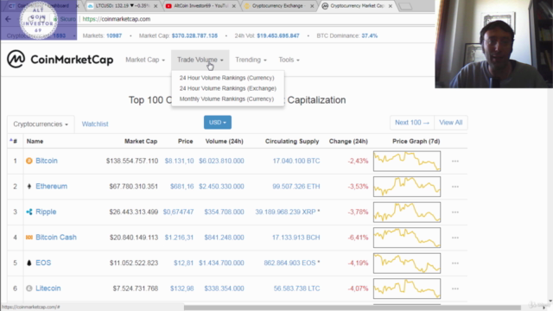The height and width of the screenshot is (311, 553).
Task: Open the EOS row more-options ellipsis
Action: [455, 263]
